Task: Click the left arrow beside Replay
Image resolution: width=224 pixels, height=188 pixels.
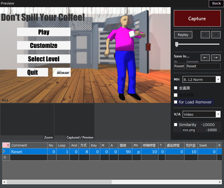Action: [205, 35]
